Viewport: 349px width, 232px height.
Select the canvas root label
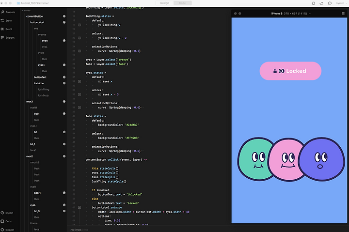[26, 10]
